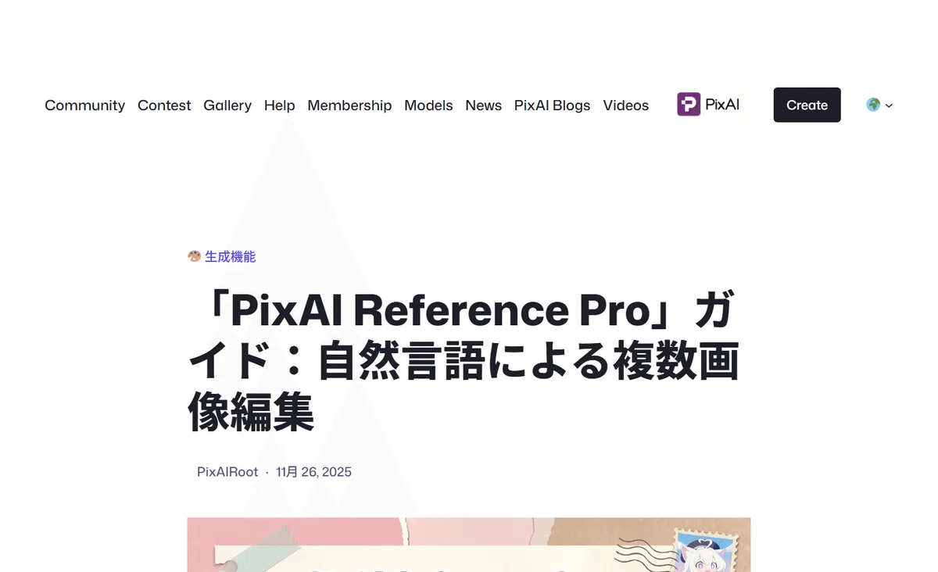Image resolution: width=938 pixels, height=572 pixels.
Task: Open the 生成機能 category tag
Action: 230,256
